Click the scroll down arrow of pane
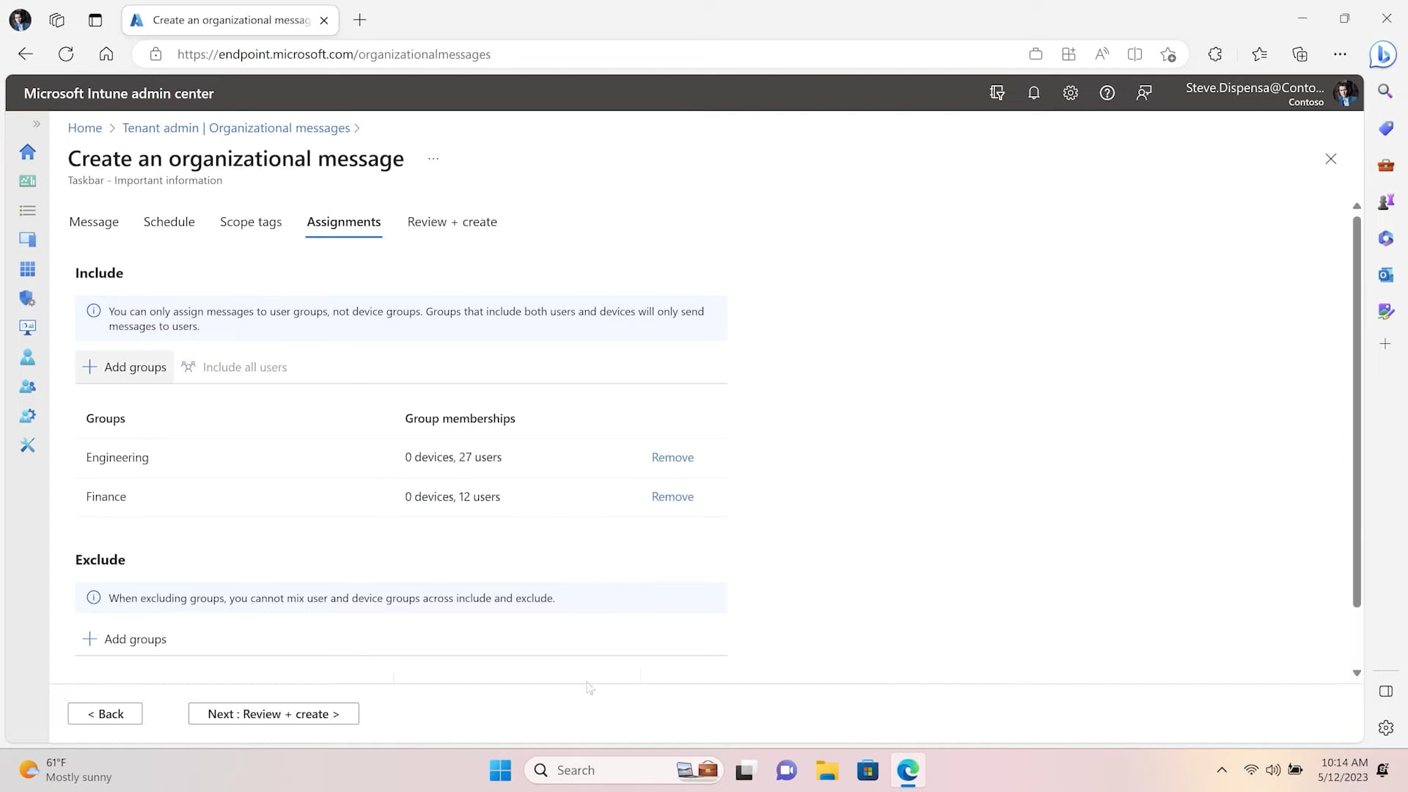This screenshot has height=792, width=1408. click(1357, 672)
